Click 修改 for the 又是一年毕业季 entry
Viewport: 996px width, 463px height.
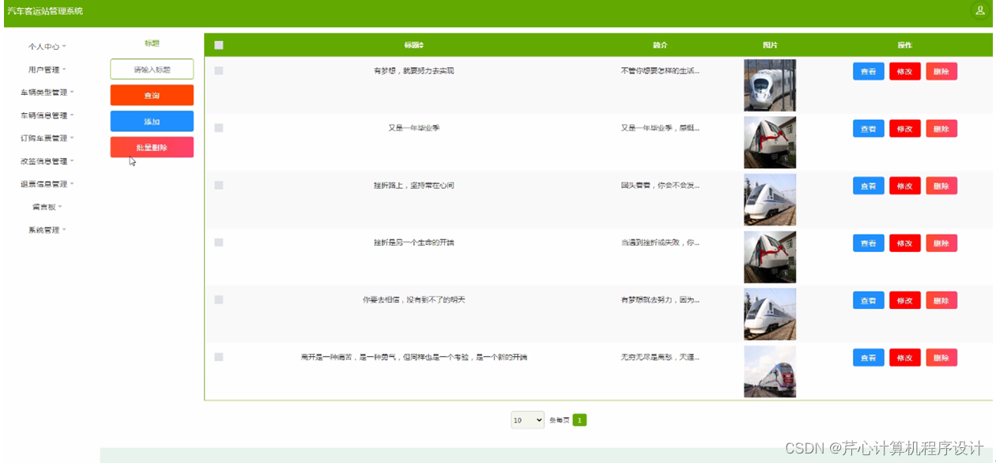click(904, 128)
